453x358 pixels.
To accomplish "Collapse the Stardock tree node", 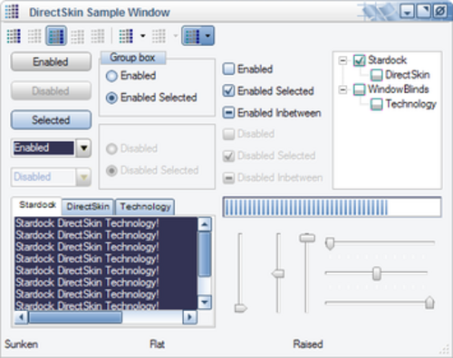I will tap(342, 61).
